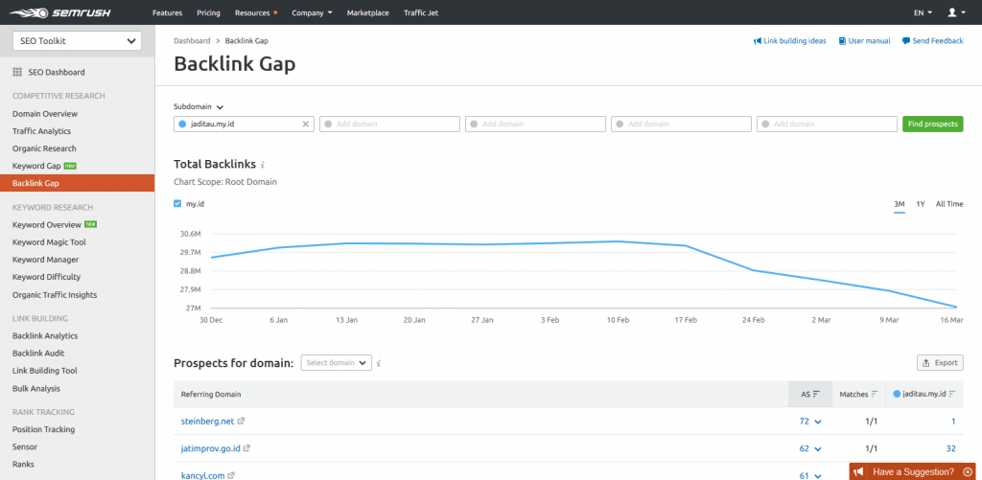
Task: Open the Resources menu
Action: tap(255, 12)
